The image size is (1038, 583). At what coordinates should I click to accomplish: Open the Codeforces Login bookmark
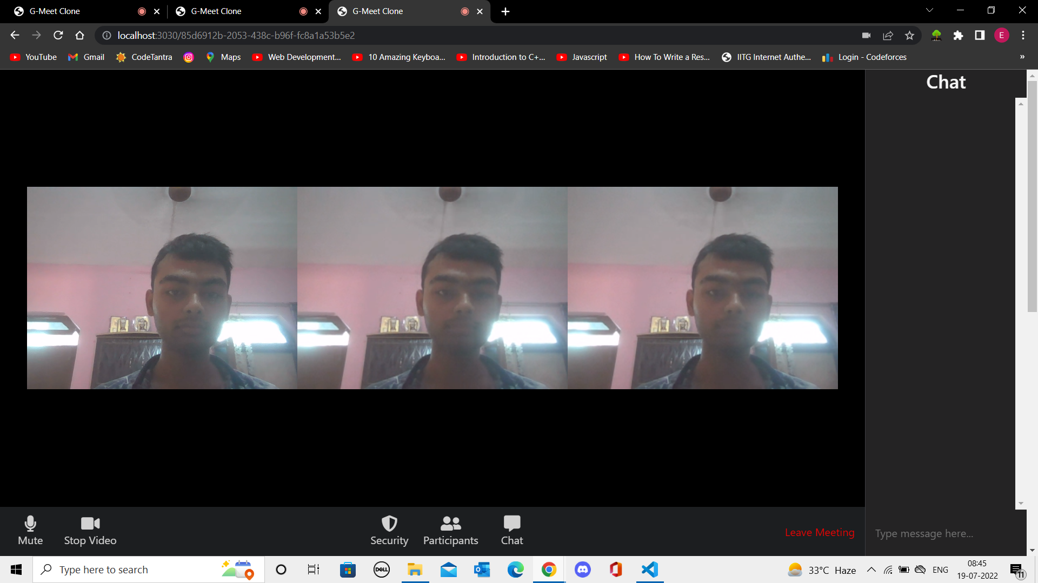pos(865,57)
